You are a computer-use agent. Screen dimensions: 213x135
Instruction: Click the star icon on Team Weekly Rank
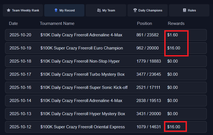(x=8, y=10)
